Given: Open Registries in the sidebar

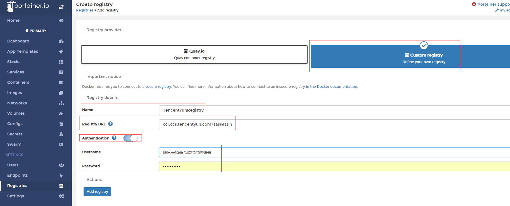Looking at the screenshot, I should click(17, 186).
